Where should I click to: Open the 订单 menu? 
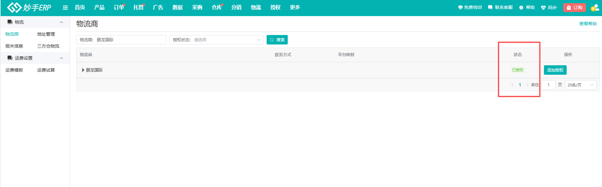click(119, 7)
